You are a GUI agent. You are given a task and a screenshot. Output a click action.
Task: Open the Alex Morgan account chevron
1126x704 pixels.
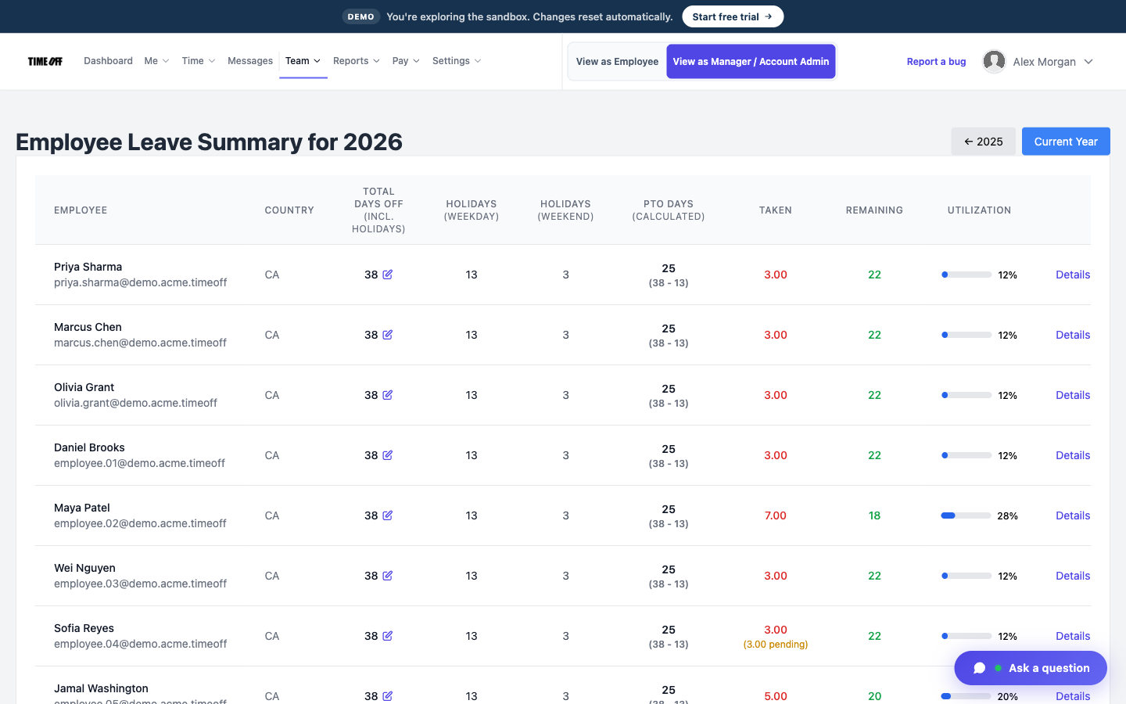[x=1088, y=62]
